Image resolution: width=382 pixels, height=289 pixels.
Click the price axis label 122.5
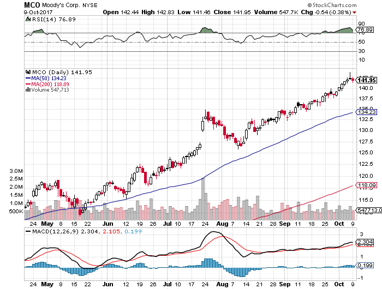366,164
